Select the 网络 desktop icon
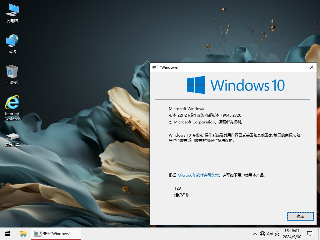Image resolution: width=320 pixels, height=240 pixels. 12,44
